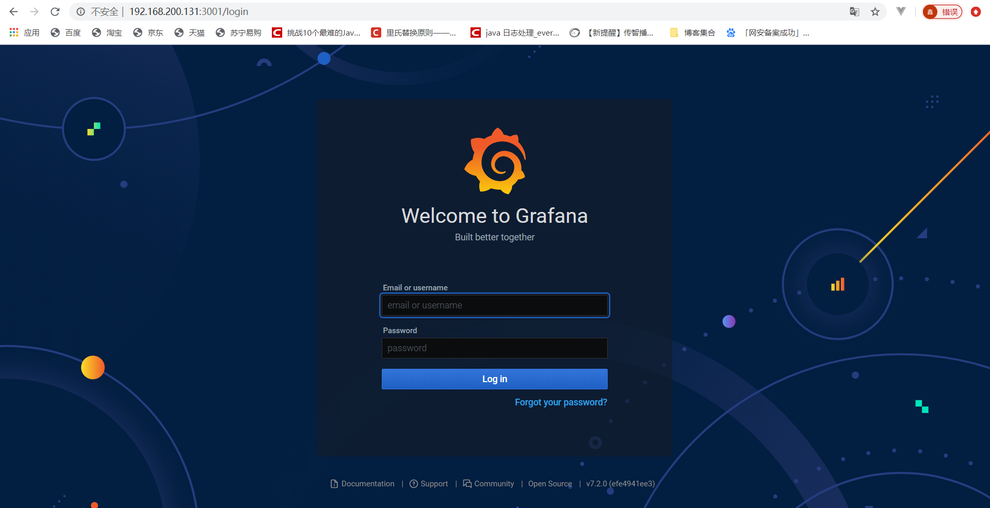Image resolution: width=990 pixels, height=508 pixels.
Task: Click the address bar URL
Action: pos(189,11)
